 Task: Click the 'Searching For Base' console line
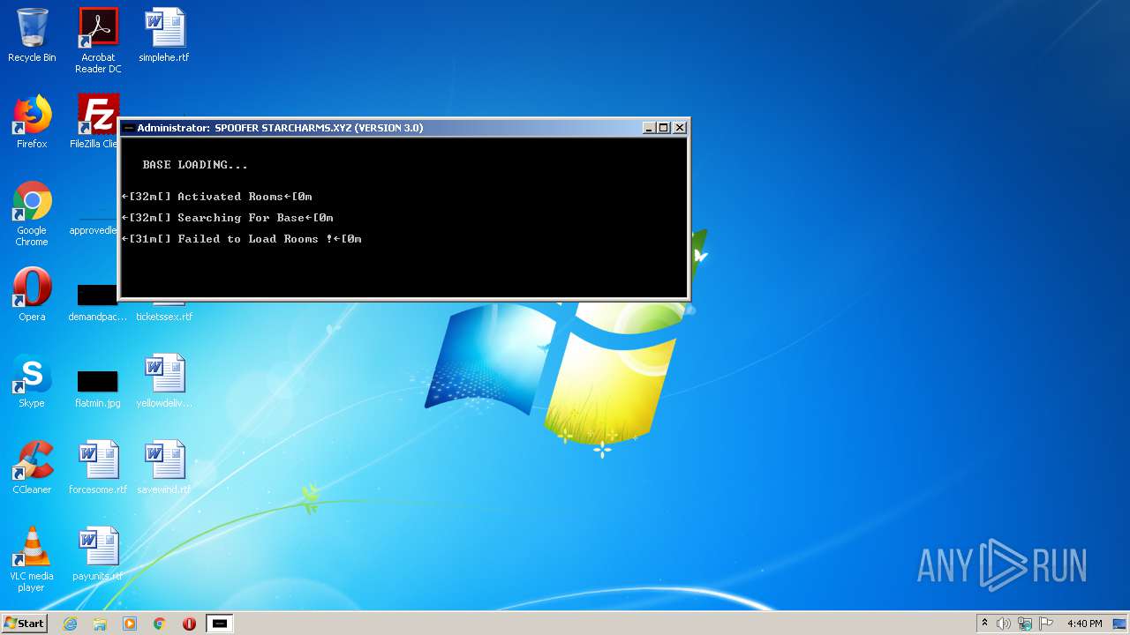[227, 218]
